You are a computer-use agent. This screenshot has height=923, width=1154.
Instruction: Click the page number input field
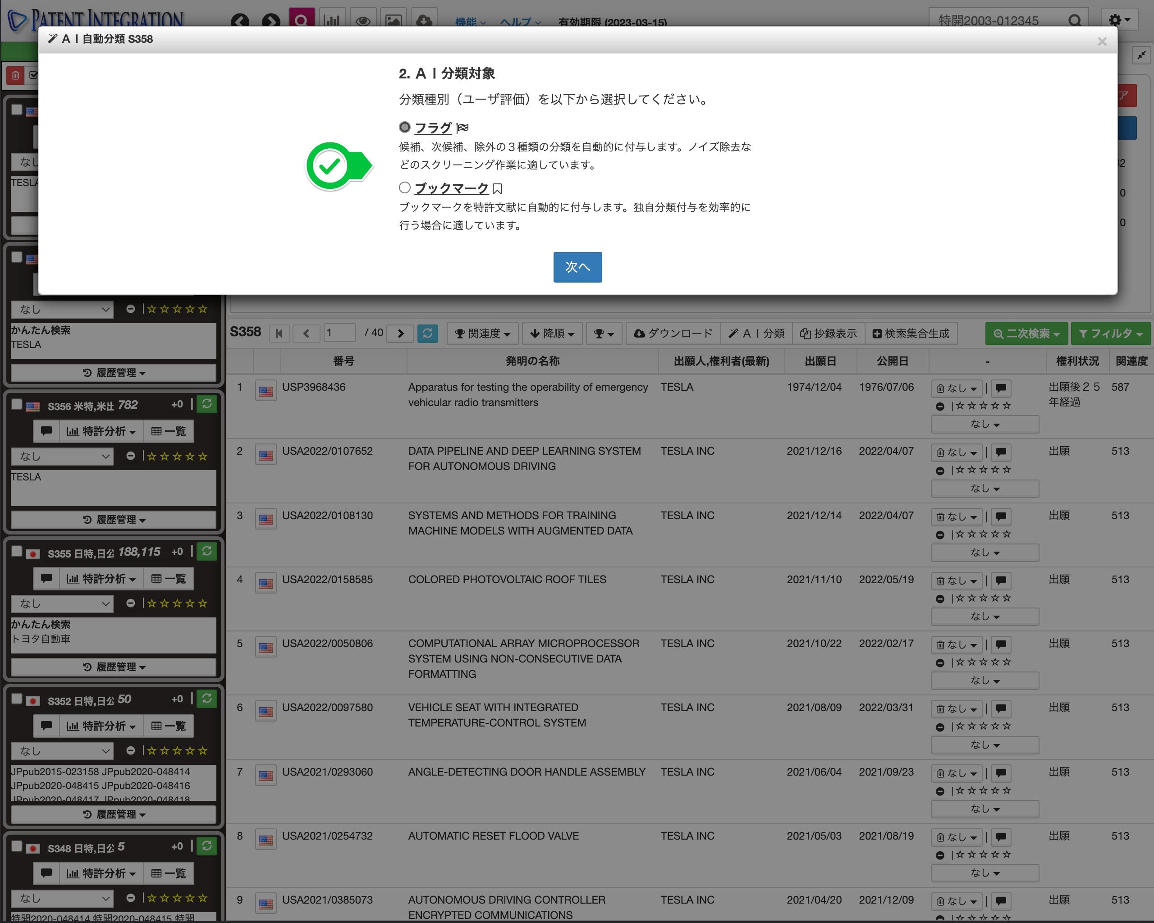pos(339,333)
